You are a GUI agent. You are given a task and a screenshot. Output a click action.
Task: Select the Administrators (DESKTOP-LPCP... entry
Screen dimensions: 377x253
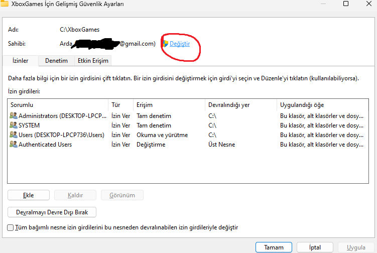tap(188, 115)
